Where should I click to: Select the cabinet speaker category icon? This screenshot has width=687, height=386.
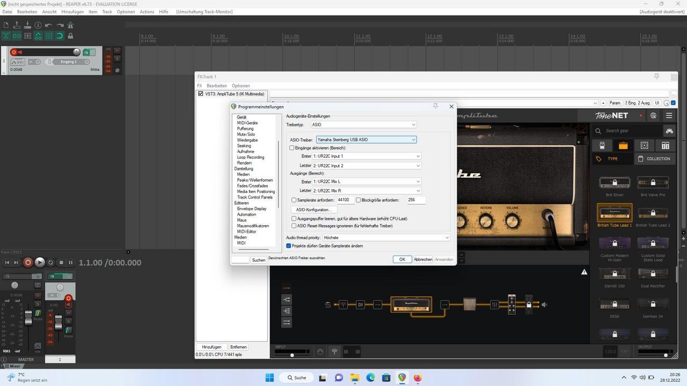point(644,145)
